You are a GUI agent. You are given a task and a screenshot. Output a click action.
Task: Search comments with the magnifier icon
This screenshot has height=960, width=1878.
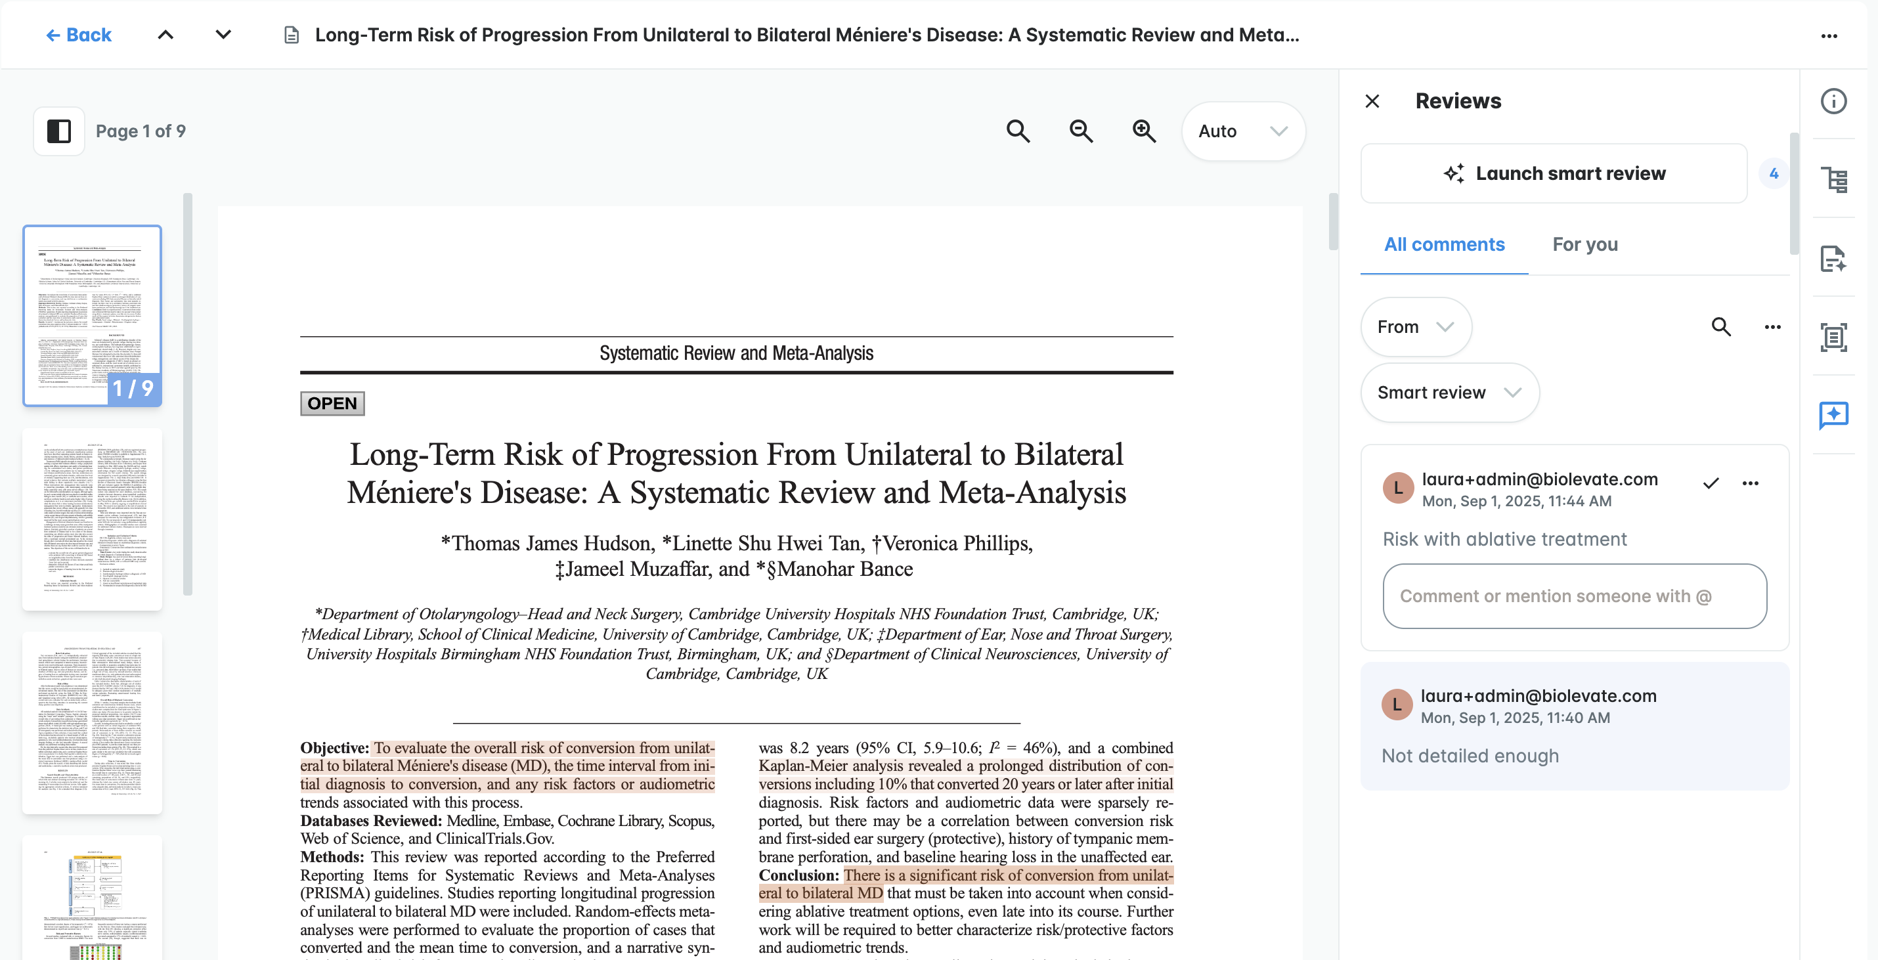click(x=1720, y=327)
